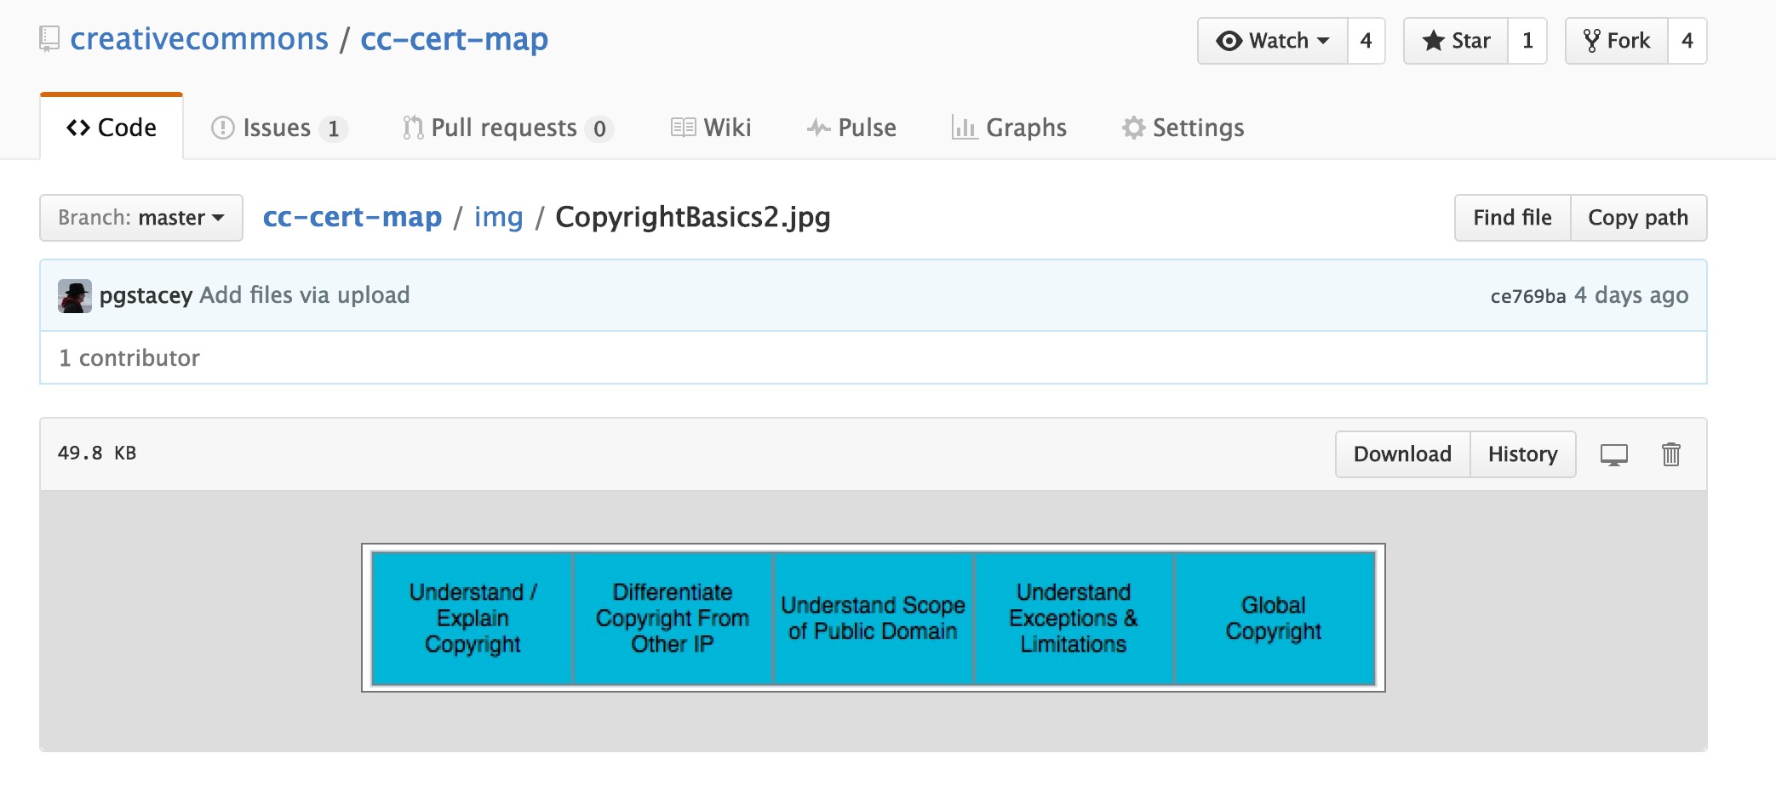The width and height of the screenshot is (1776, 810).
Task: Click the repository book icon
Action: point(49,39)
